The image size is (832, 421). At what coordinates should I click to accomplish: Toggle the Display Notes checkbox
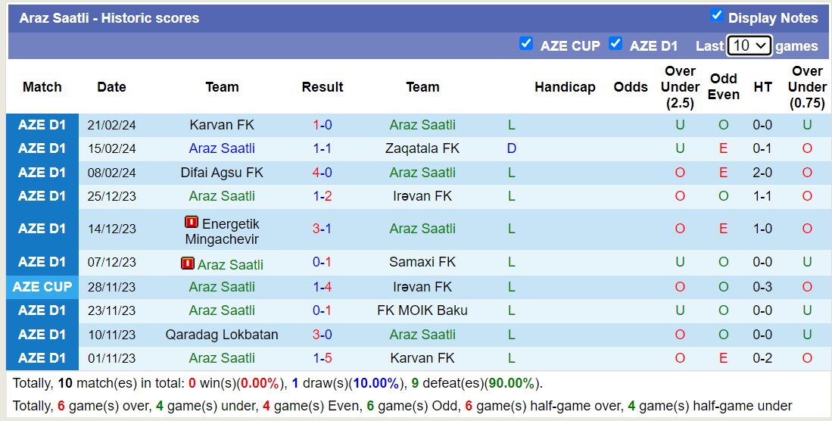click(x=716, y=16)
